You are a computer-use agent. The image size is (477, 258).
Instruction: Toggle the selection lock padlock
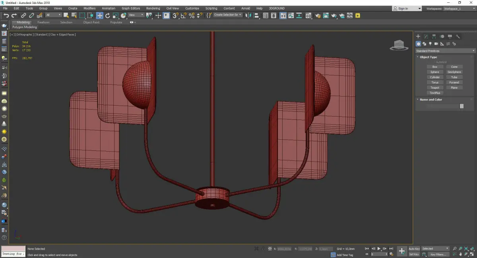[263, 248]
